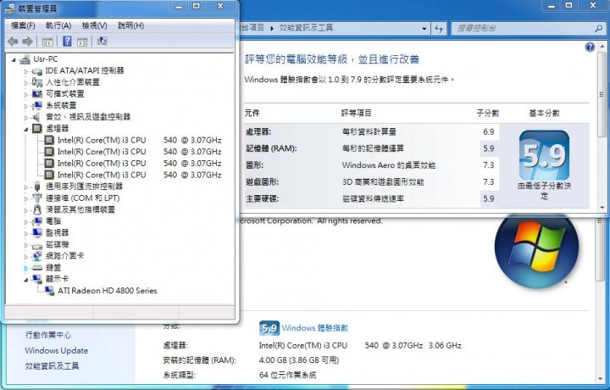Open the 說明(H) menu
Viewport: 610px width, 390px height.
(x=130, y=25)
